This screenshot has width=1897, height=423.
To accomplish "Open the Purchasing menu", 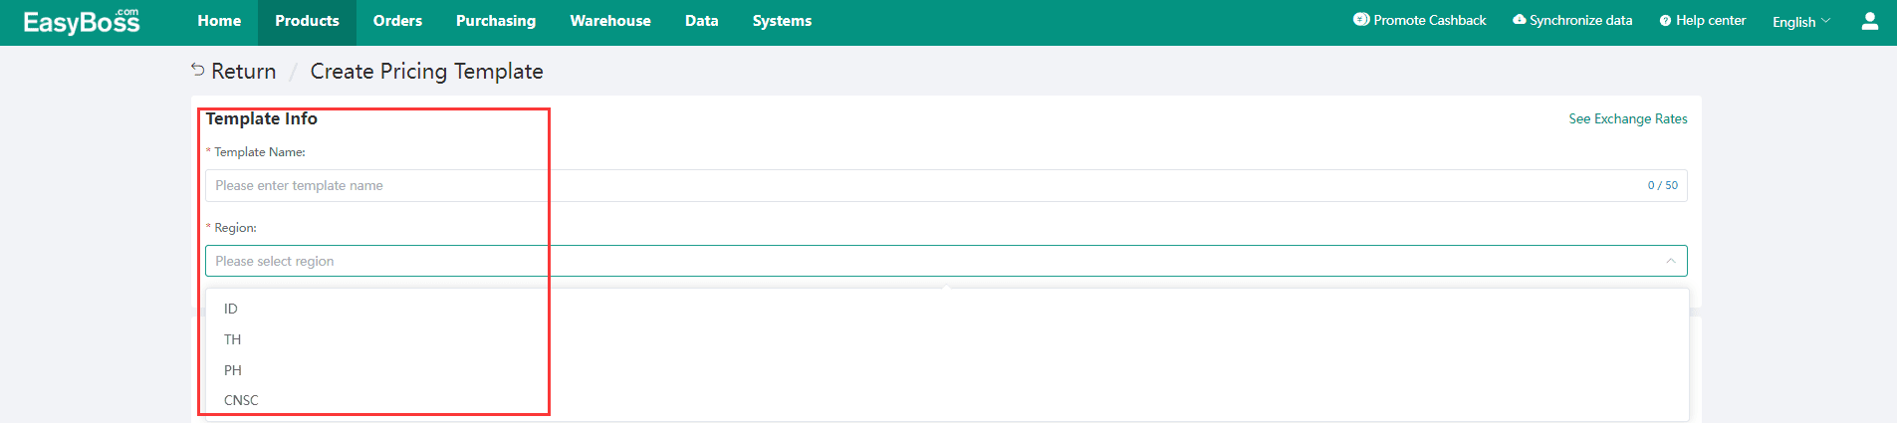I will pos(496,21).
